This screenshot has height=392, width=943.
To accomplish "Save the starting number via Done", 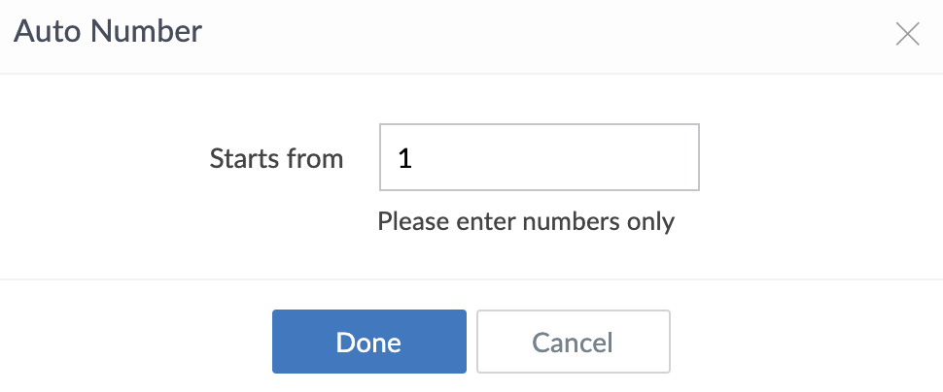I will (x=368, y=342).
